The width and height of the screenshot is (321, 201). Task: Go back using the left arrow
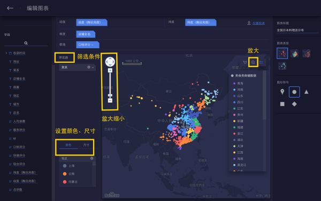10,8
